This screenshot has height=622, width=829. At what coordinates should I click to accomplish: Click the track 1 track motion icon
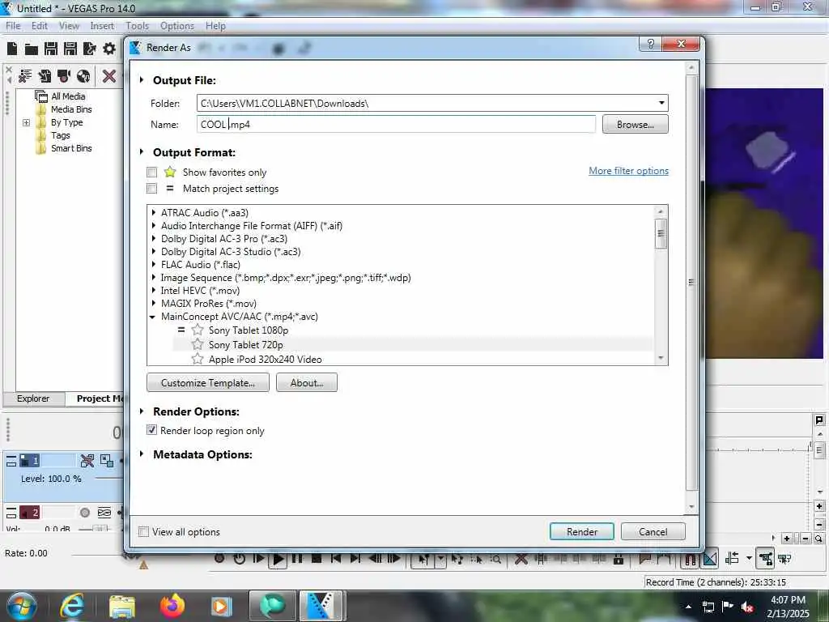(x=107, y=461)
